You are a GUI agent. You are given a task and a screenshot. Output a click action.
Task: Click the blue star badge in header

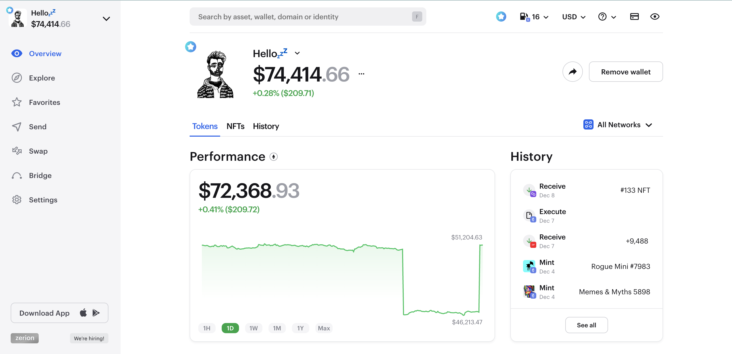[x=501, y=17]
